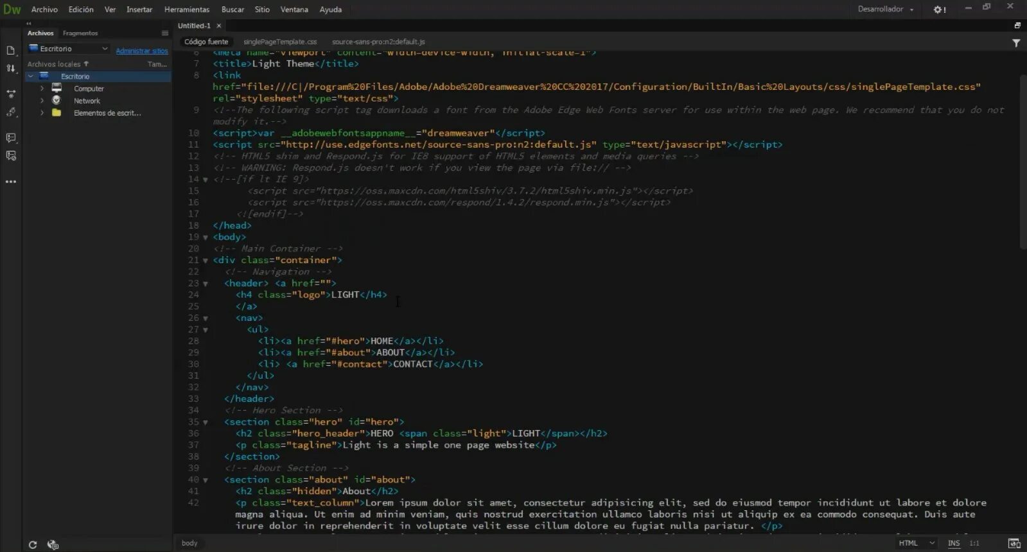This screenshot has width=1027, height=552.
Task: Click the globe server connection icon at panel bottom
Action: (53, 544)
